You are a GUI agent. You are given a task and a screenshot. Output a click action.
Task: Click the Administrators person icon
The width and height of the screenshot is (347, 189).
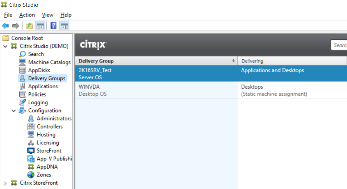[31, 119]
